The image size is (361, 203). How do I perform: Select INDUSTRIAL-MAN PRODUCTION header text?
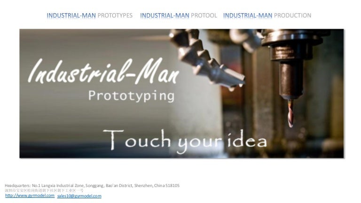point(267,16)
